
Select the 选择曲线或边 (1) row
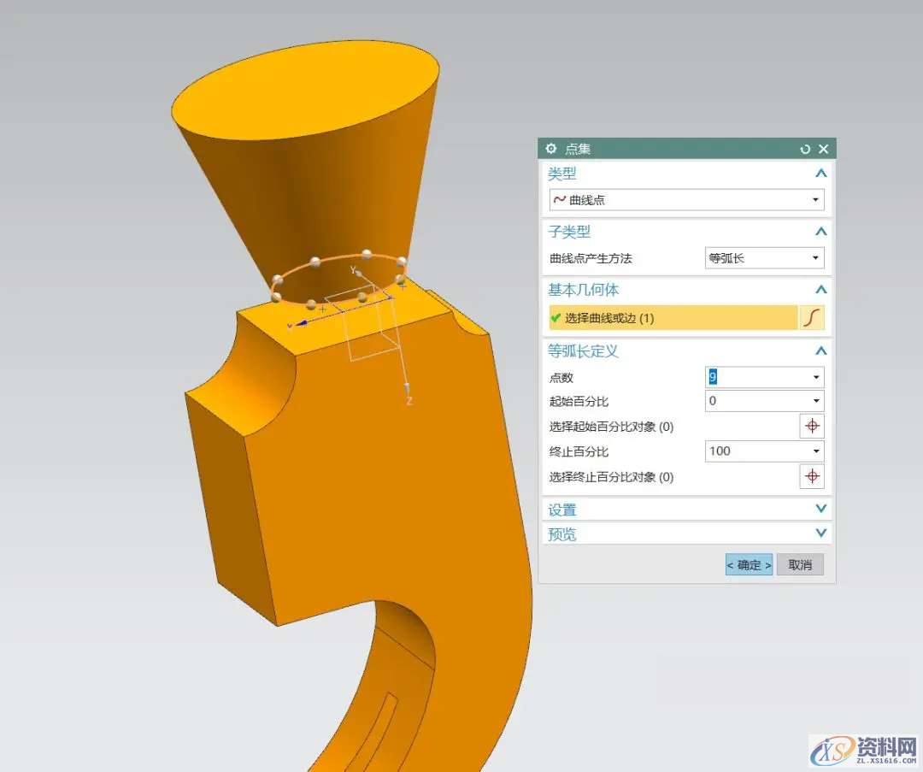[x=671, y=318]
